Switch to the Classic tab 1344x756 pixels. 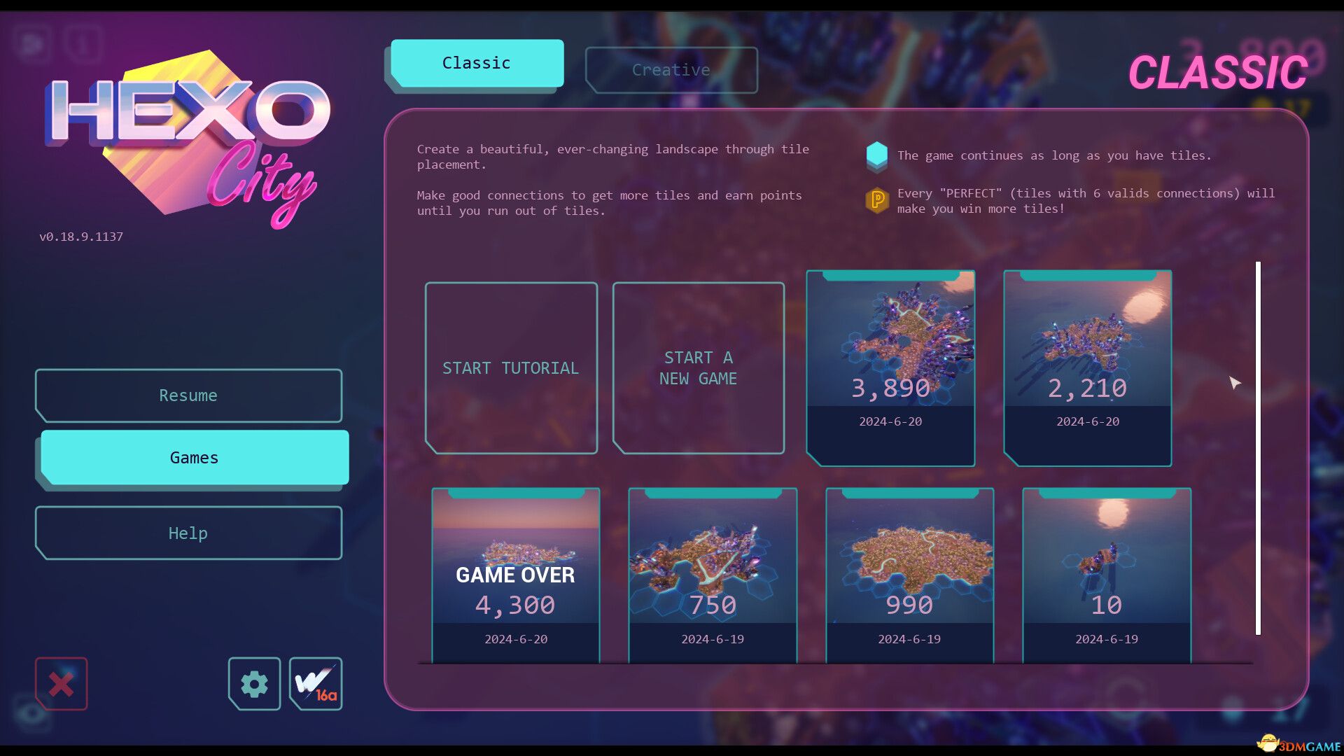[476, 64]
